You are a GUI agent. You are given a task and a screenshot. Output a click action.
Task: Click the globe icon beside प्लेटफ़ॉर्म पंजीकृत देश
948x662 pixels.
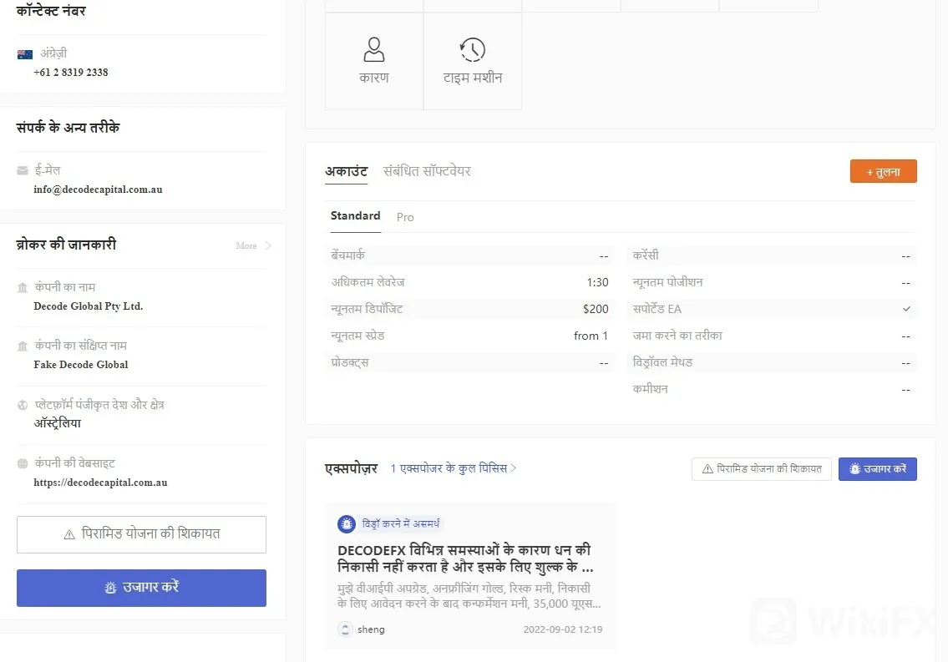click(23, 405)
